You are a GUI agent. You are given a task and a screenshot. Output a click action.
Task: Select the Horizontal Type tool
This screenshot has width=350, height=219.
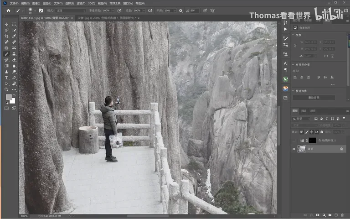(6, 78)
